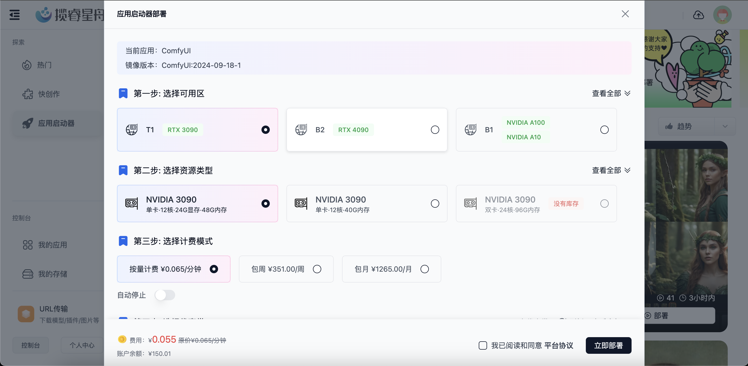This screenshot has height=366, width=748.
Task: Expand 查看全部 for 选择可用区
Action: coord(611,93)
